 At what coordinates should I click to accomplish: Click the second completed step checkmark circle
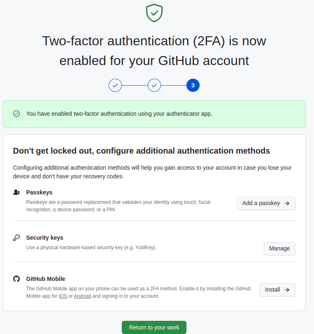pyautogui.click(x=154, y=85)
